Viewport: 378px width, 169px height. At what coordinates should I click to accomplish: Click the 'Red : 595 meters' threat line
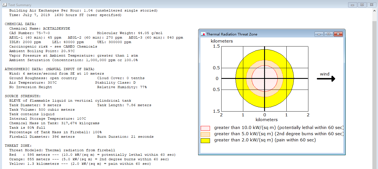(x=92, y=155)
